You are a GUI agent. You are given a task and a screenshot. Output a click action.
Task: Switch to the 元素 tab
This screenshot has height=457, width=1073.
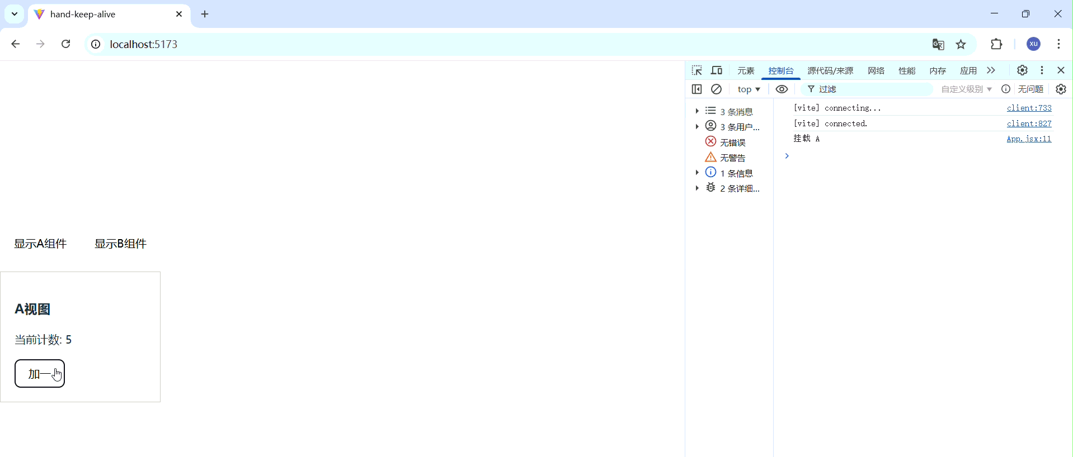(x=746, y=71)
